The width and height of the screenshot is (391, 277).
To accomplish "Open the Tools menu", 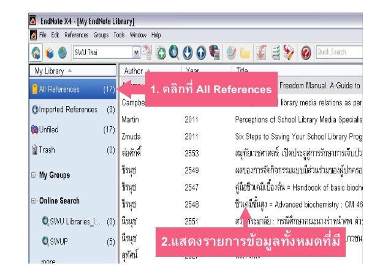I will (x=119, y=35).
